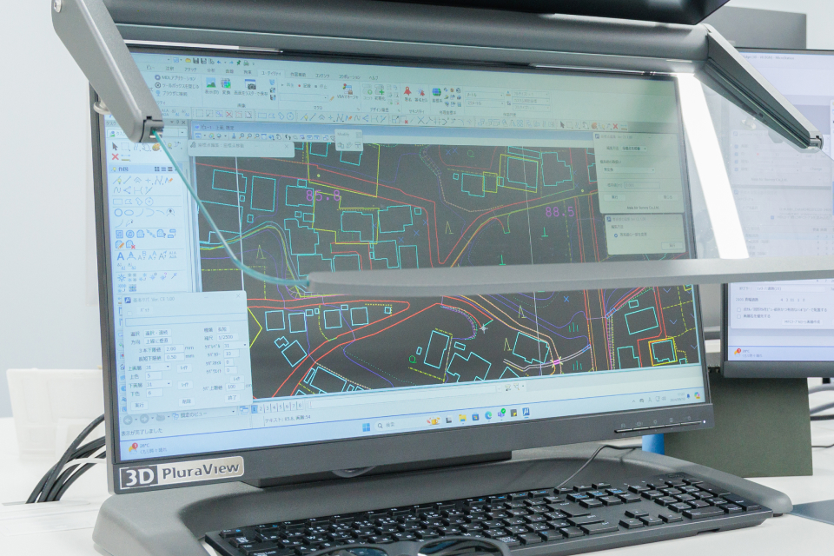834x556 pixels.
Task: Click the ツールボックスを閉じる ribbon item
Action: (x=177, y=85)
